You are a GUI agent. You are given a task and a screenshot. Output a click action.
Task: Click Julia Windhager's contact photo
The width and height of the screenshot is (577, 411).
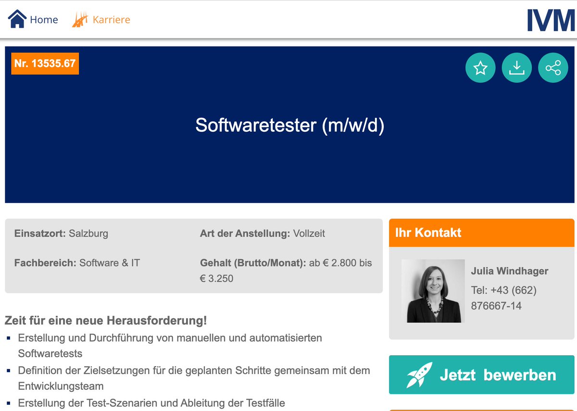[433, 291]
